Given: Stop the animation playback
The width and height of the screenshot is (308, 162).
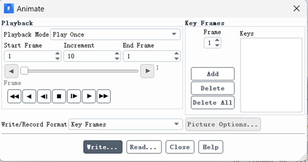Looking at the screenshot, I should 59,96.
